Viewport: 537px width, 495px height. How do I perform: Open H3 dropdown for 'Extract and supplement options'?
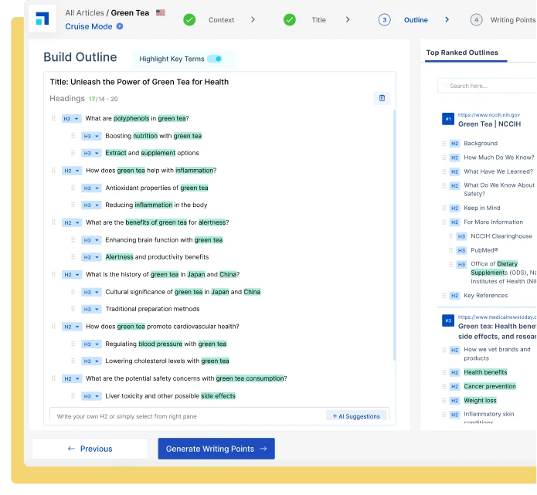point(91,153)
